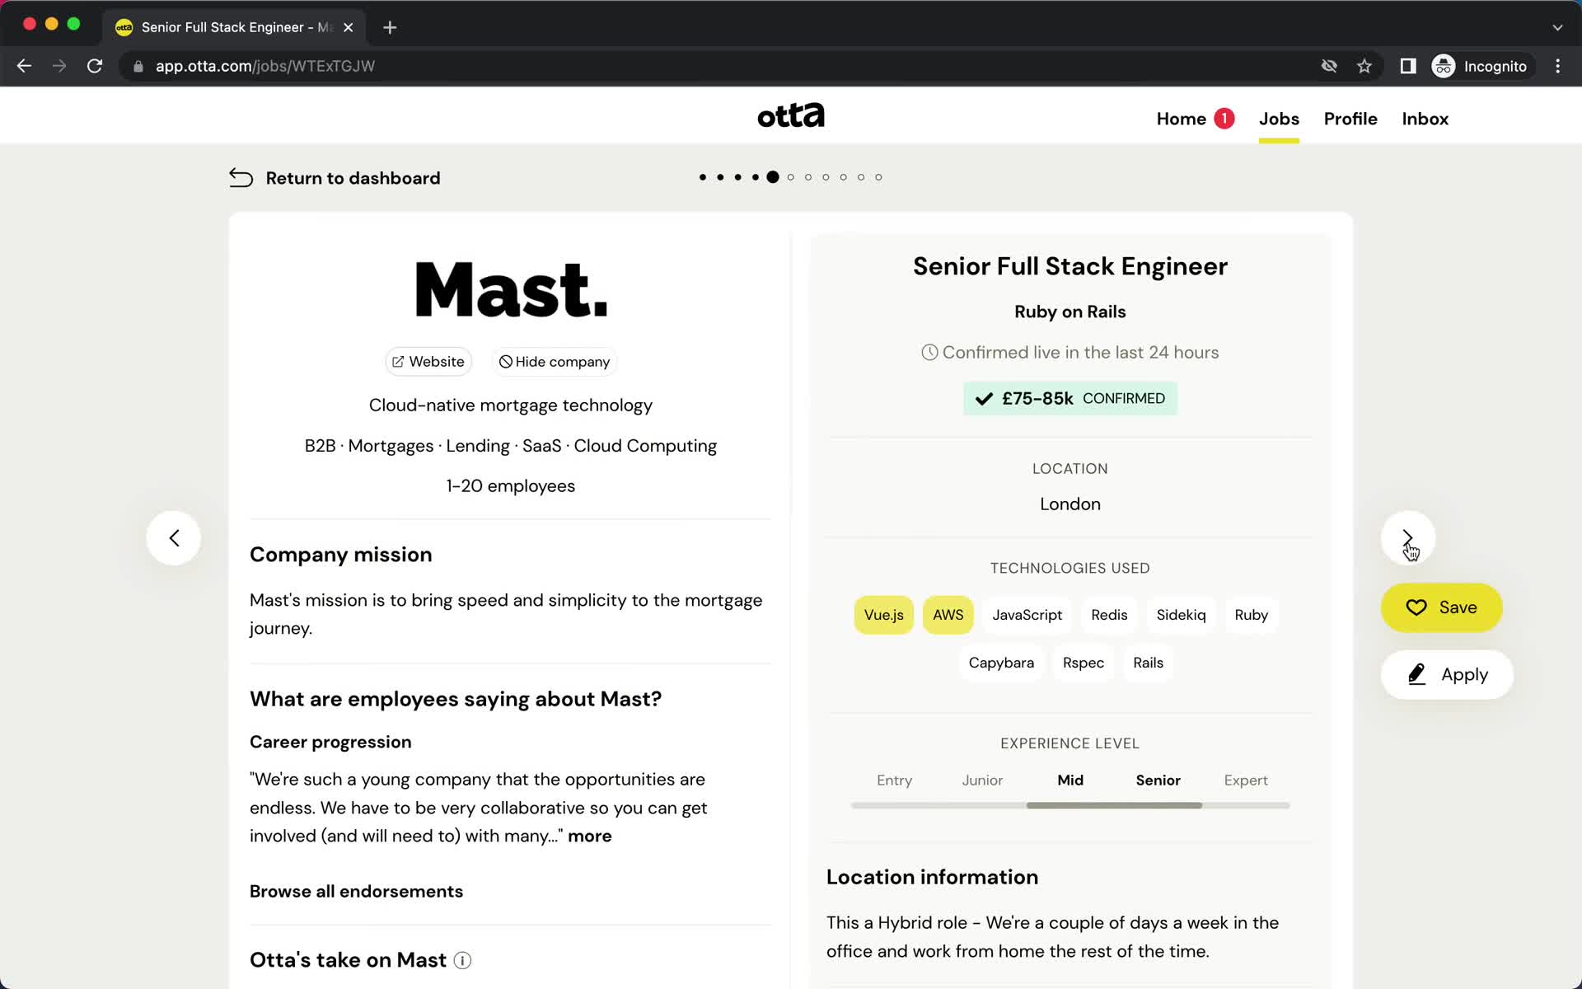Select the Sidekiq technology tag
The height and width of the screenshot is (989, 1582).
pyautogui.click(x=1181, y=615)
